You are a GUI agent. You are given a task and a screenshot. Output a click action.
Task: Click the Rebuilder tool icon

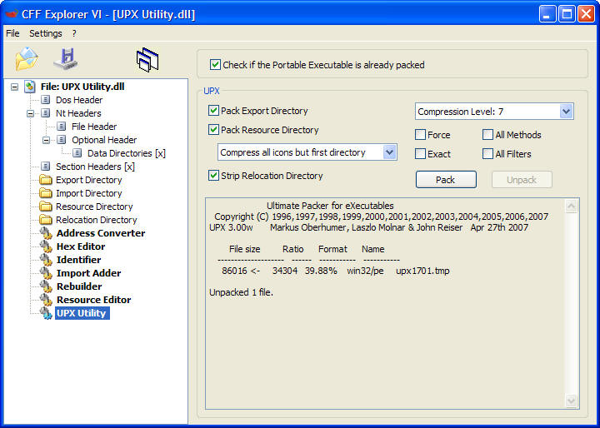pyautogui.click(x=46, y=286)
